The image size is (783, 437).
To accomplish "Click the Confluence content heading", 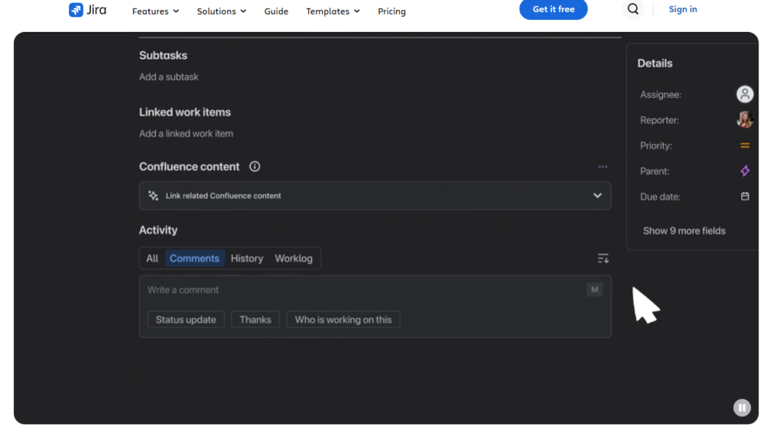I will coord(190,167).
